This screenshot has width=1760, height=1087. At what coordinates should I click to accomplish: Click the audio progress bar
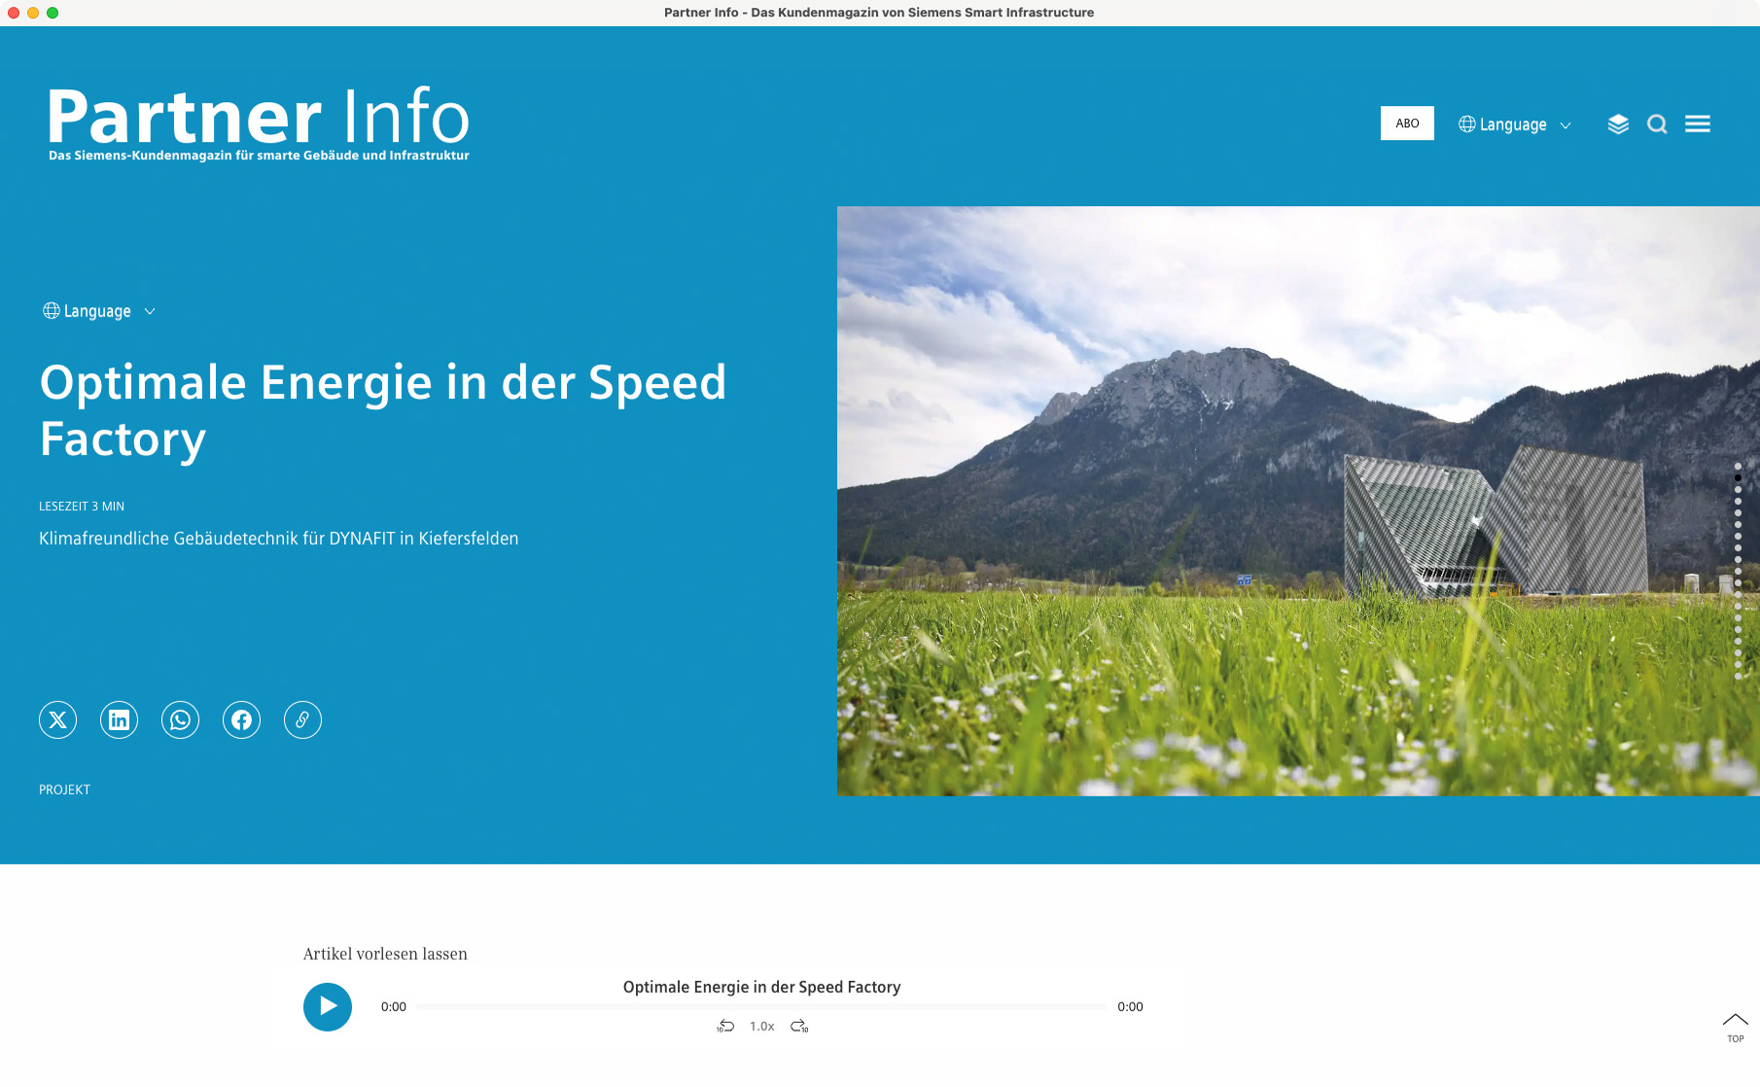(x=761, y=1007)
